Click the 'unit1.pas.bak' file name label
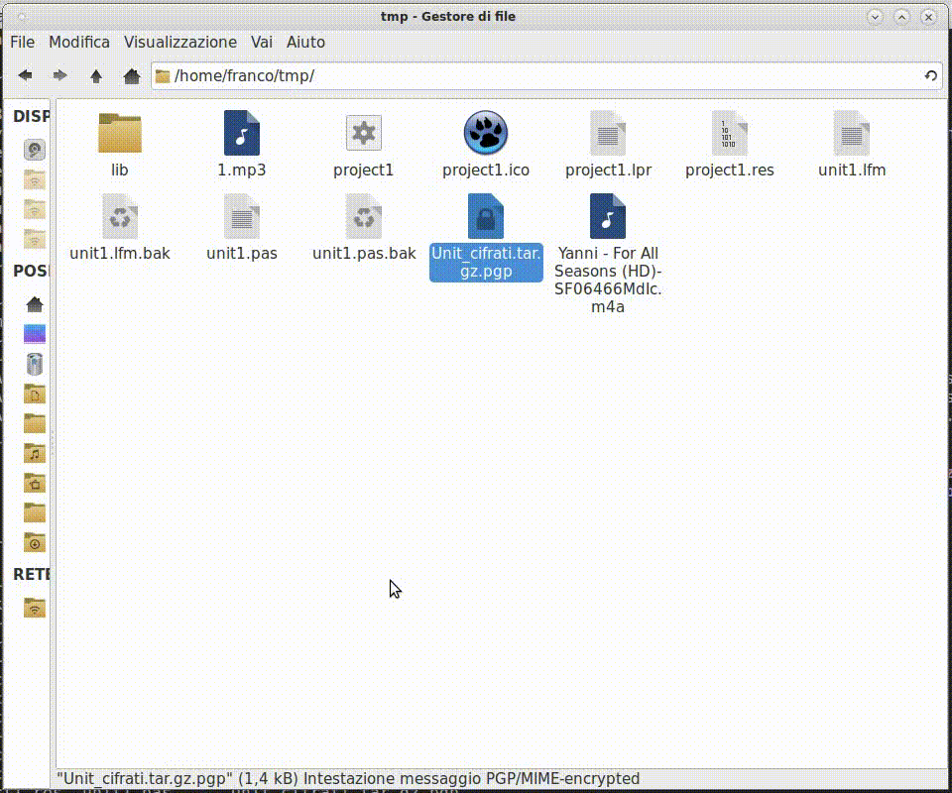 (x=364, y=253)
